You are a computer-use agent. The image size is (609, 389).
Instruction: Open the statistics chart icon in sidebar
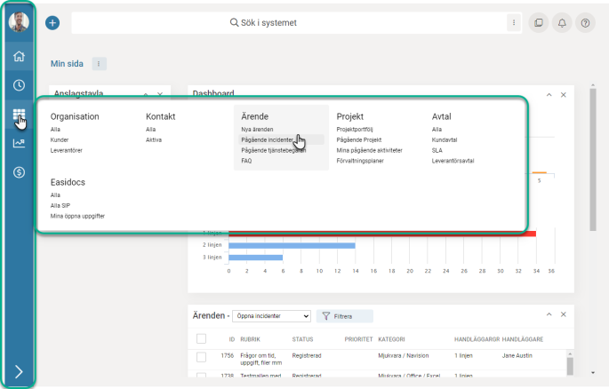[19, 143]
